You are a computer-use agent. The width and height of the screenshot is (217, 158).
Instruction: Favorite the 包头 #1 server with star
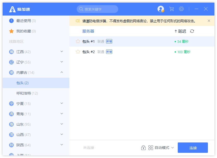(x=78, y=41)
